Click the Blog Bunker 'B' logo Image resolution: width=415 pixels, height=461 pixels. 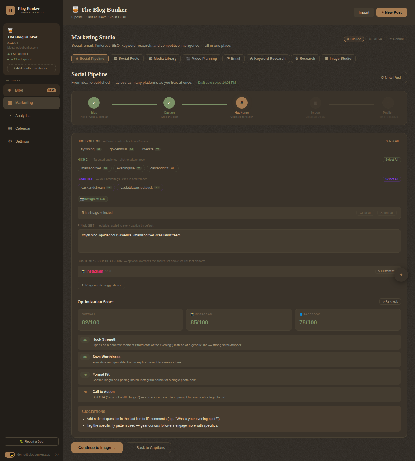tap(10, 10)
